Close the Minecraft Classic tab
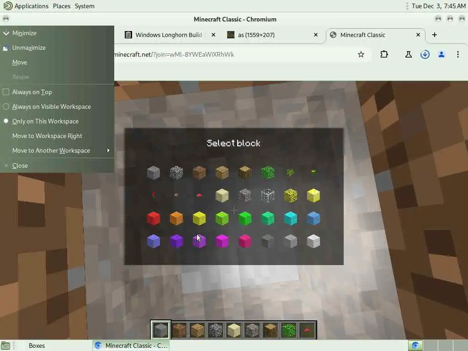Screen dimensions: 468x351 tap(418, 35)
